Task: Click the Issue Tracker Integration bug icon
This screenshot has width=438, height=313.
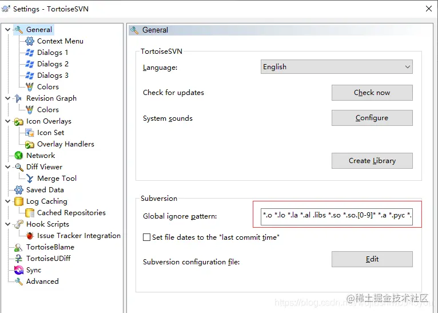Action: (x=30, y=236)
